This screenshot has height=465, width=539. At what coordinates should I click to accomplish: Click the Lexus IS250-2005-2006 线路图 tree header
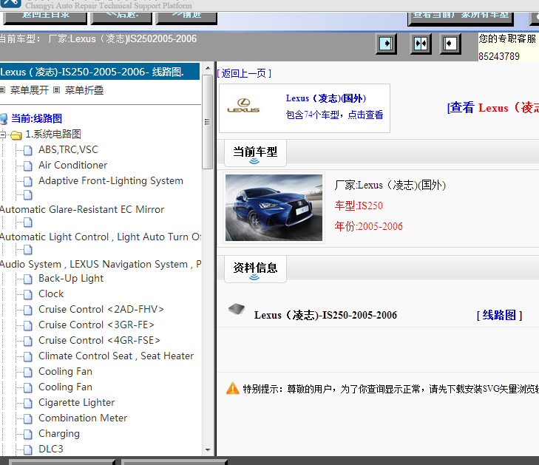click(100, 72)
